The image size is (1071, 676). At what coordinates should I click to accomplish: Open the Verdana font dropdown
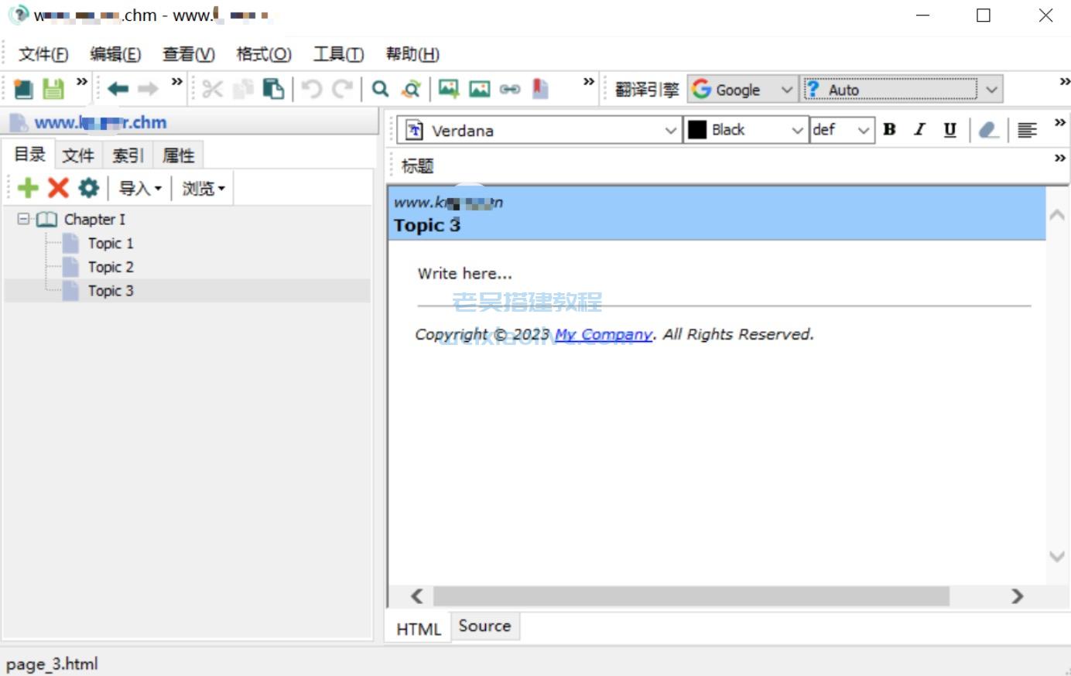coord(670,130)
